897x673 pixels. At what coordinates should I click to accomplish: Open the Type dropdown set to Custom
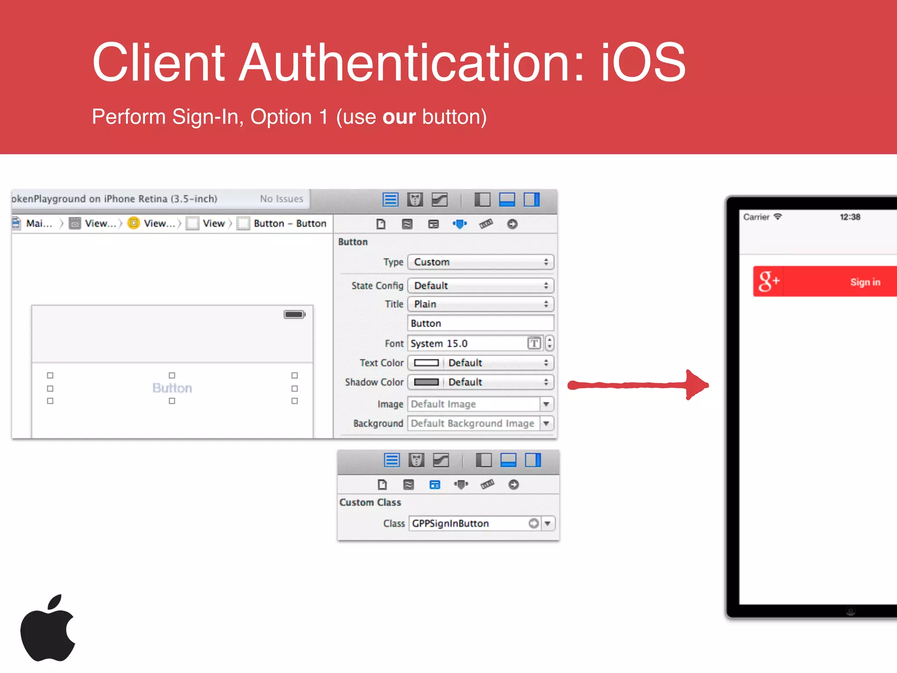481,262
